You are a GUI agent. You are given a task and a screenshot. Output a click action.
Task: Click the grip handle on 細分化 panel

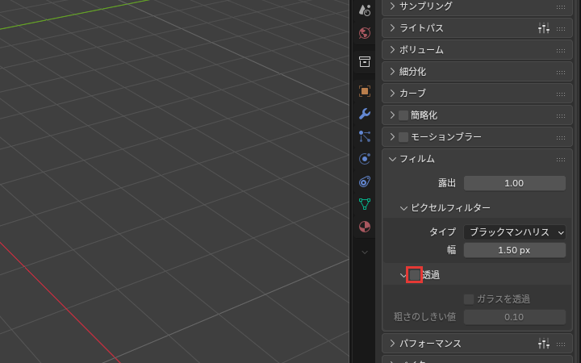coord(561,73)
